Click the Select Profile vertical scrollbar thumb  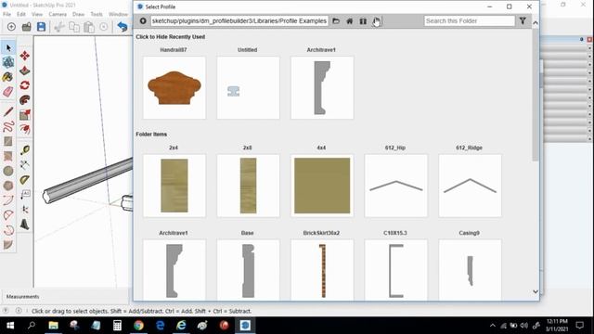pos(536,95)
